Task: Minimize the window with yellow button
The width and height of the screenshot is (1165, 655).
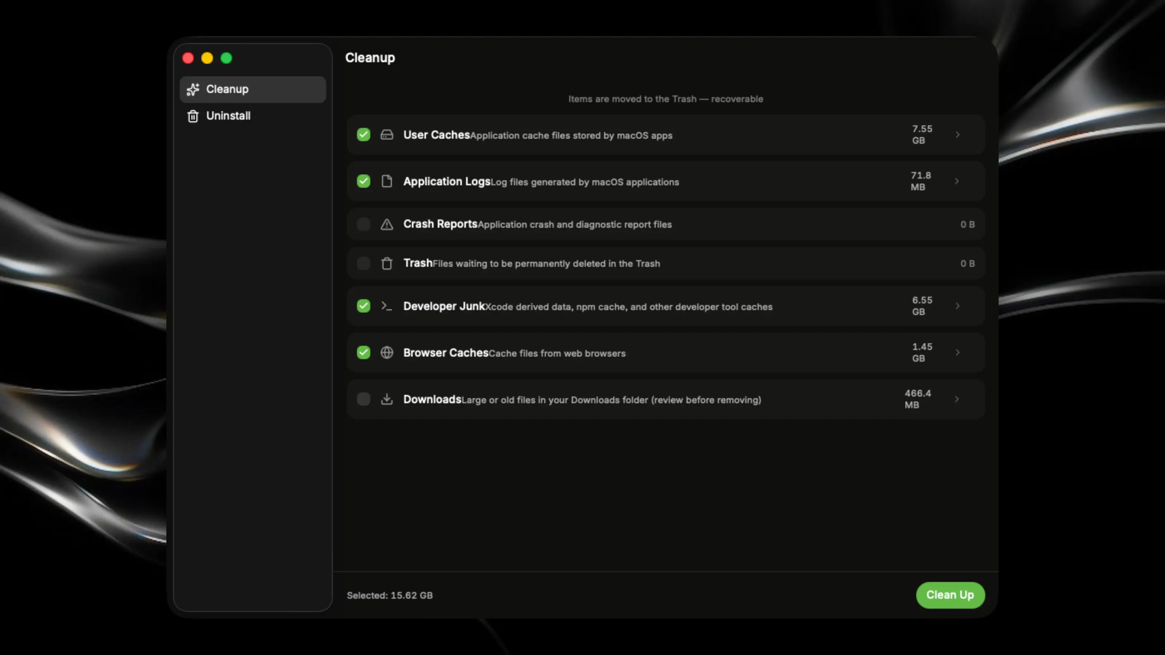Action: (207, 58)
